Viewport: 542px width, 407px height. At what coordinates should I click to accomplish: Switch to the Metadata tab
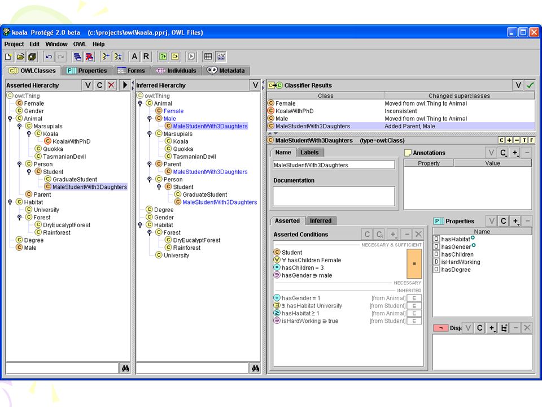pos(226,71)
